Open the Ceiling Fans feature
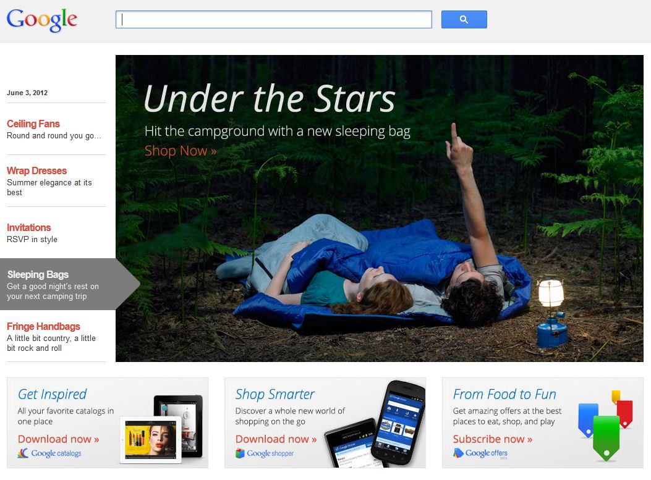Viewport: 651px width, 480px height. click(33, 124)
